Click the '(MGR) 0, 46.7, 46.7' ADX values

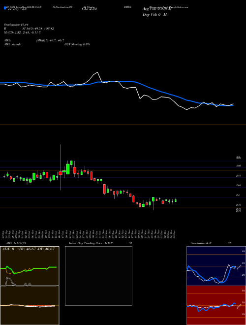[x=50, y=40]
